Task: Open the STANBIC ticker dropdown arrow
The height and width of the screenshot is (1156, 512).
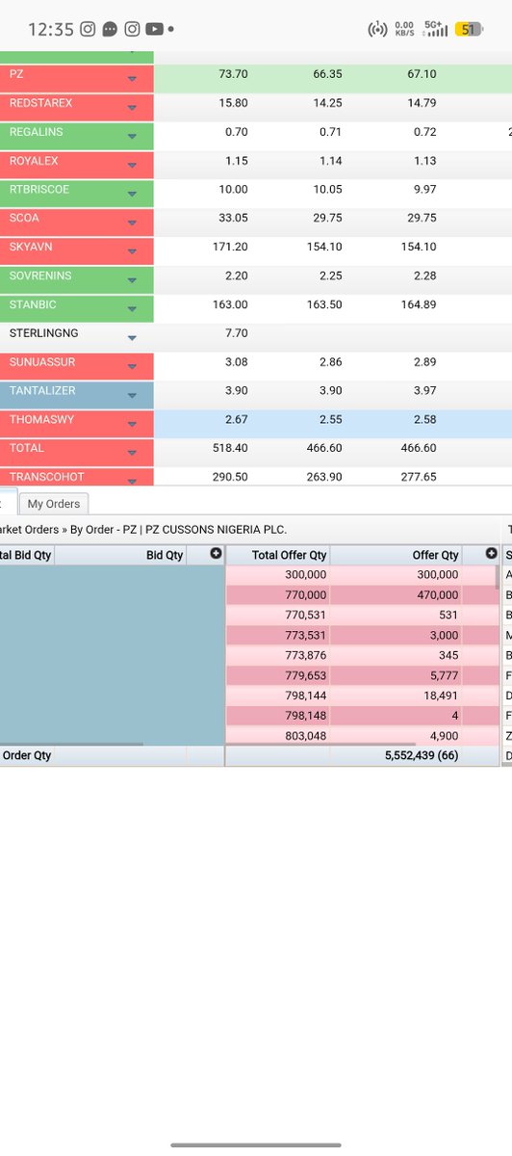Action: point(132,311)
